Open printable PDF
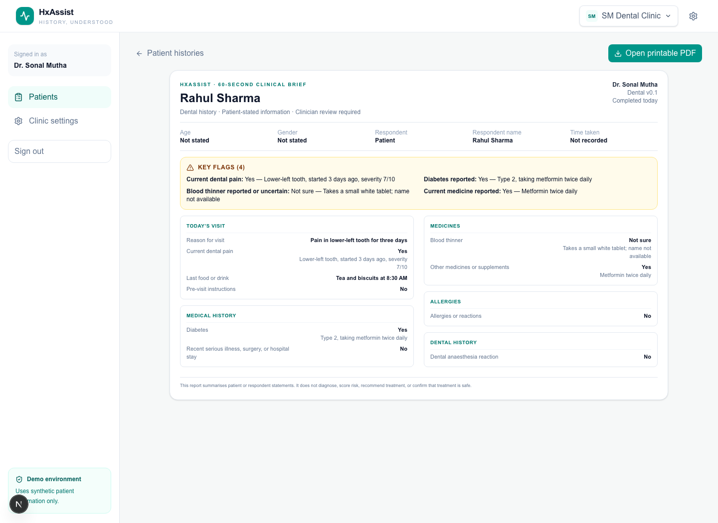The width and height of the screenshot is (718, 523). (x=655, y=53)
